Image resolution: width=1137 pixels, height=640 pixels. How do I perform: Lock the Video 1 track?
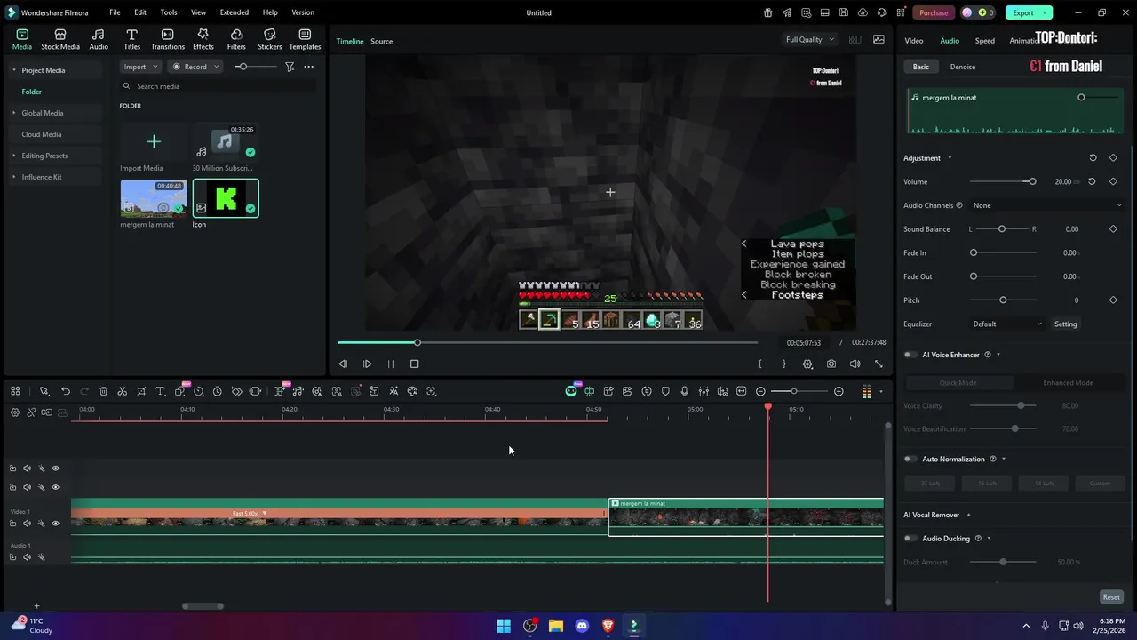click(x=12, y=524)
